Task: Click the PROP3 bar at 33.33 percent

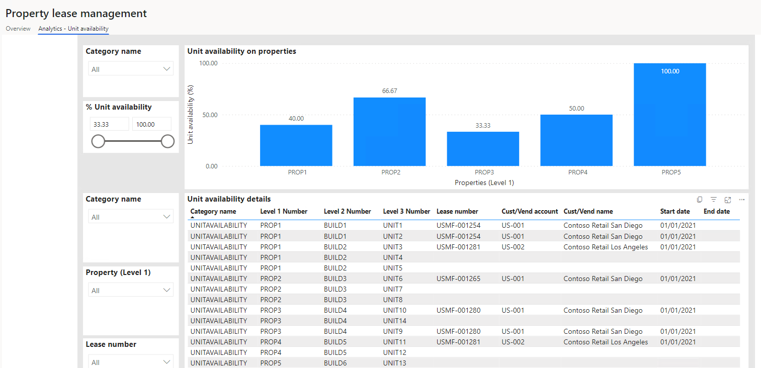Action: [x=483, y=148]
